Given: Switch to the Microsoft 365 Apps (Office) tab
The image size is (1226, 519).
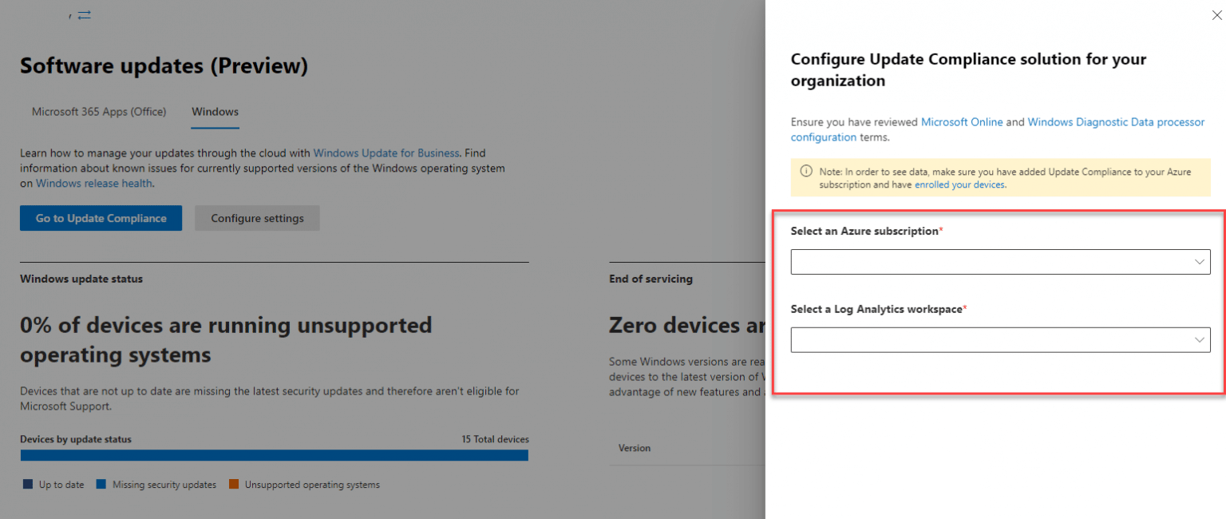Looking at the screenshot, I should tap(98, 111).
